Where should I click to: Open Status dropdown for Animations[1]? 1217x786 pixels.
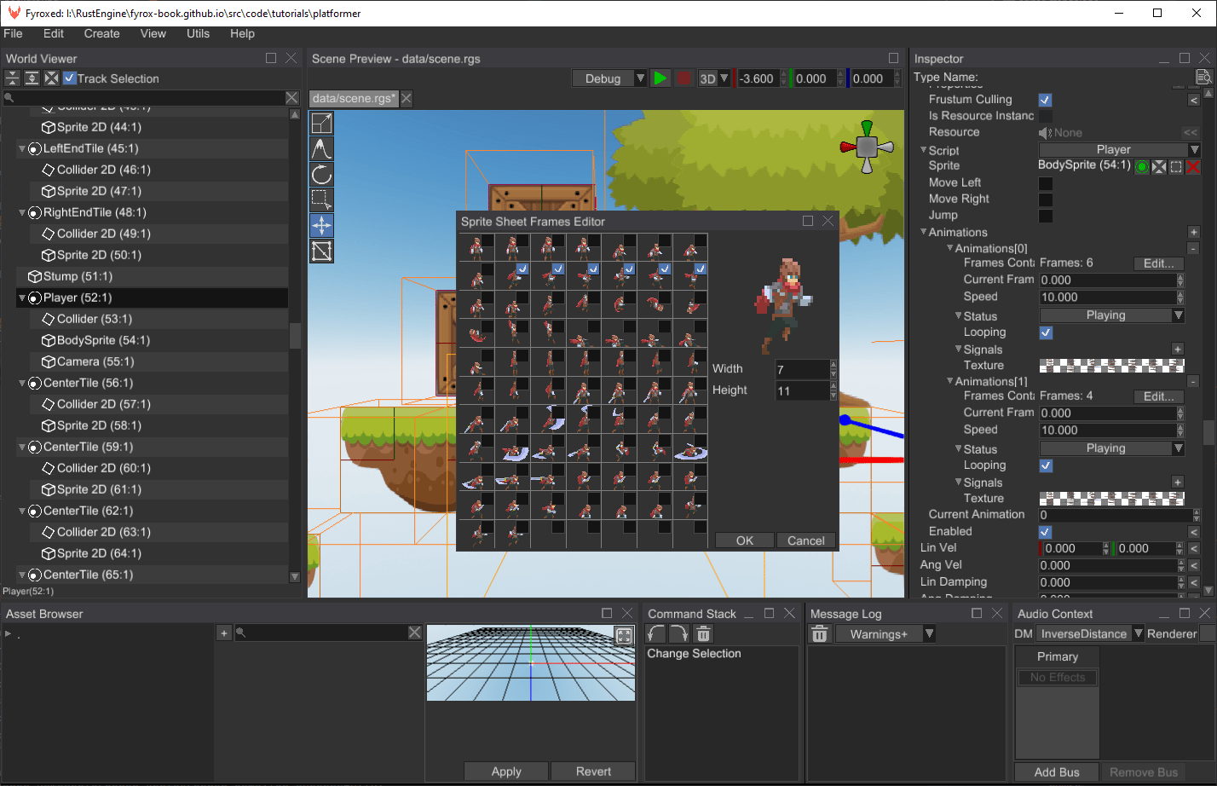(x=1112, y=448)
